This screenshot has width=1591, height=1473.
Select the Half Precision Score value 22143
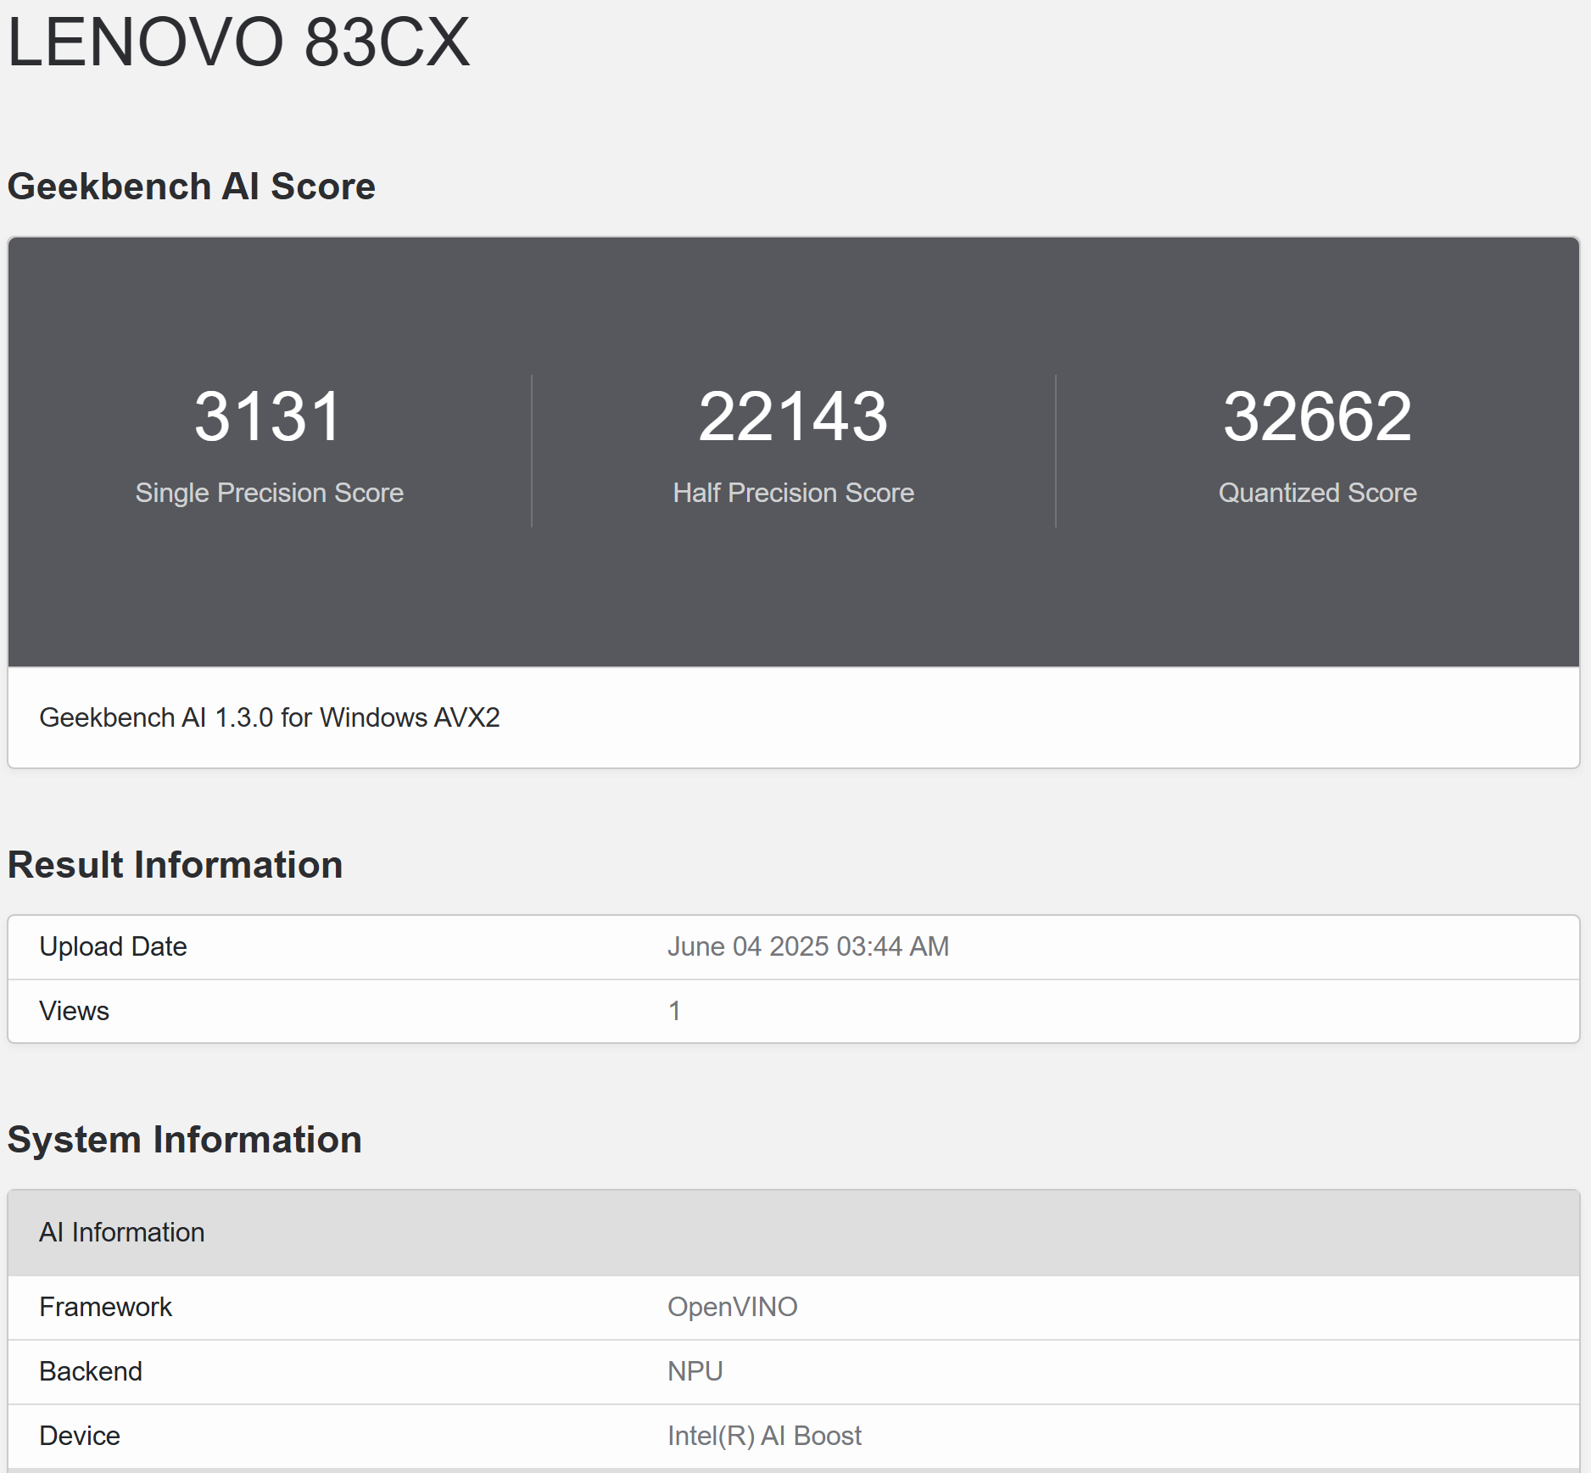coord(793,416)
